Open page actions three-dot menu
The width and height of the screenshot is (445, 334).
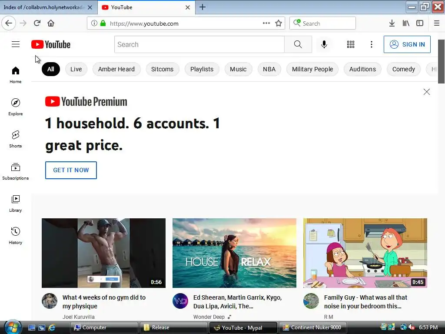pyautogui.click(x=266, y=23)
